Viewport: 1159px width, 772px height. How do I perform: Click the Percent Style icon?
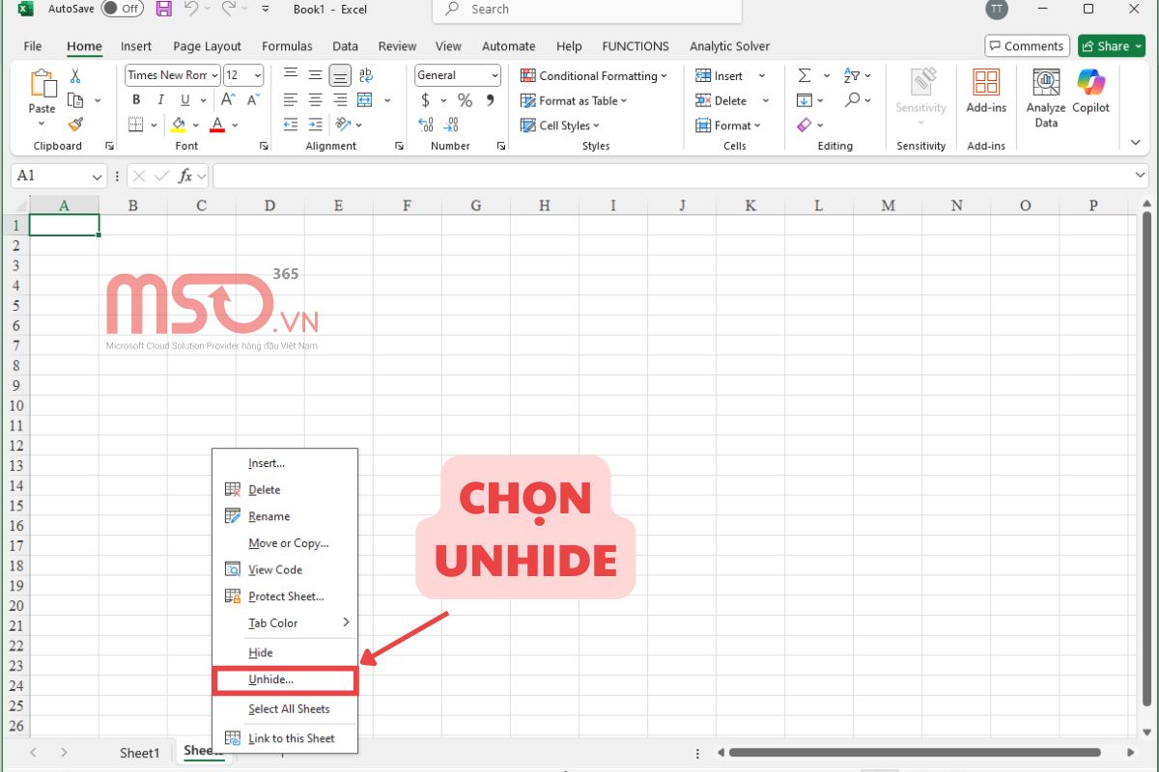(465, 100)
